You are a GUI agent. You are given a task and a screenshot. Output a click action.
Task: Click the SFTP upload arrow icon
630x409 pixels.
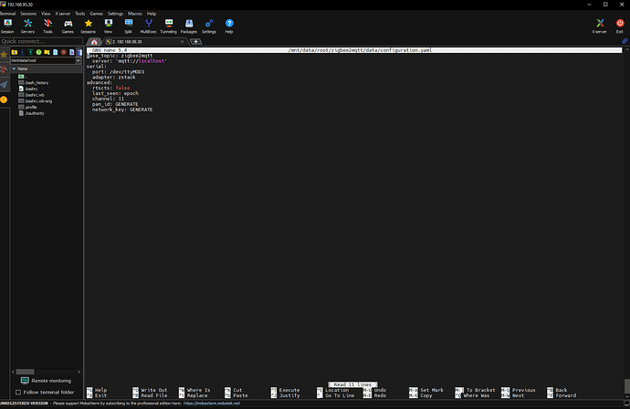point(30,52)
